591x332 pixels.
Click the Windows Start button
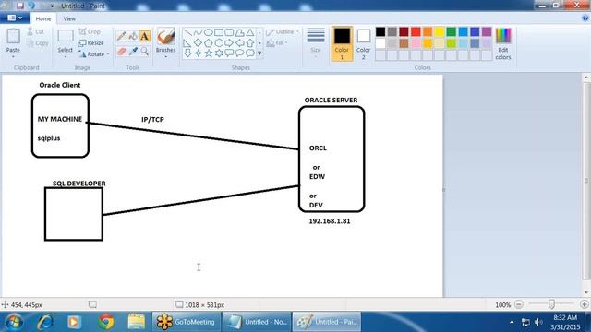click(14, 322)
